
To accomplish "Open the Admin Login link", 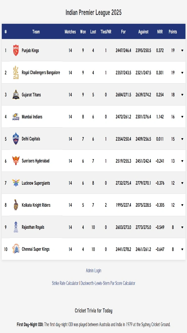I will [93, 270].
